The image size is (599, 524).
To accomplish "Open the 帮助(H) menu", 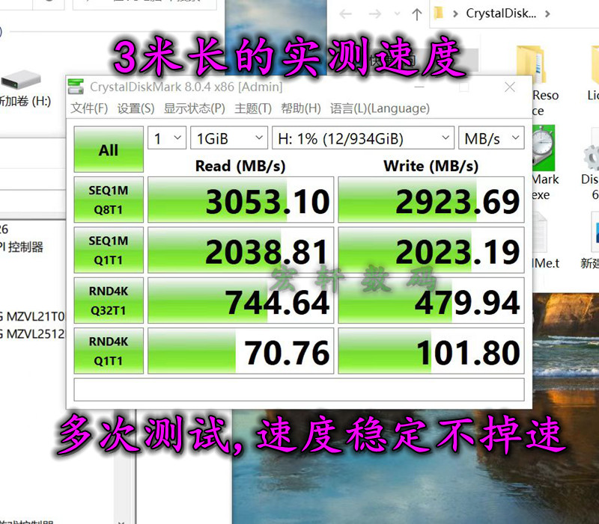I will (301, 108).
